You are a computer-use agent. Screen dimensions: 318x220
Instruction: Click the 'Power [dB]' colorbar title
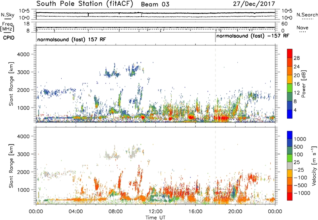pos(303,84)
